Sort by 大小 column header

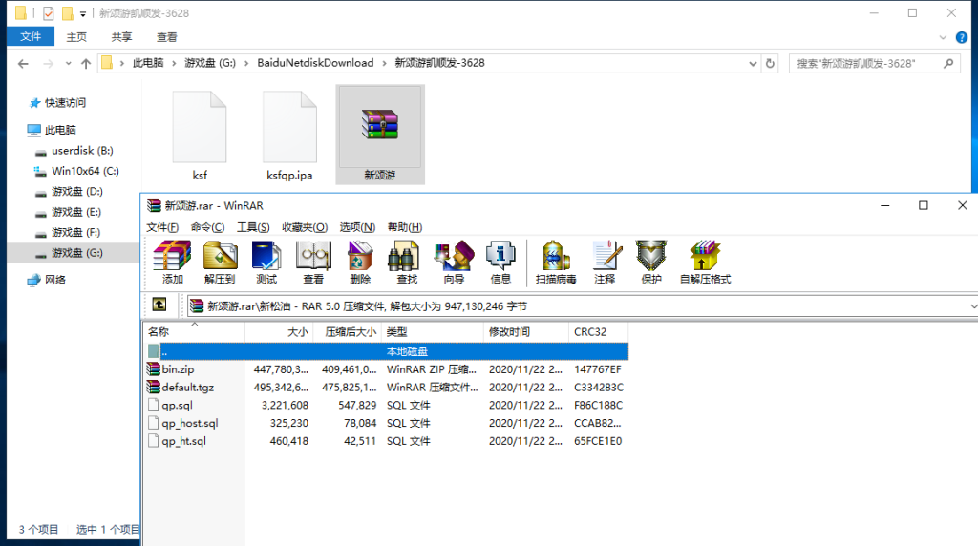tap(279, 331)
